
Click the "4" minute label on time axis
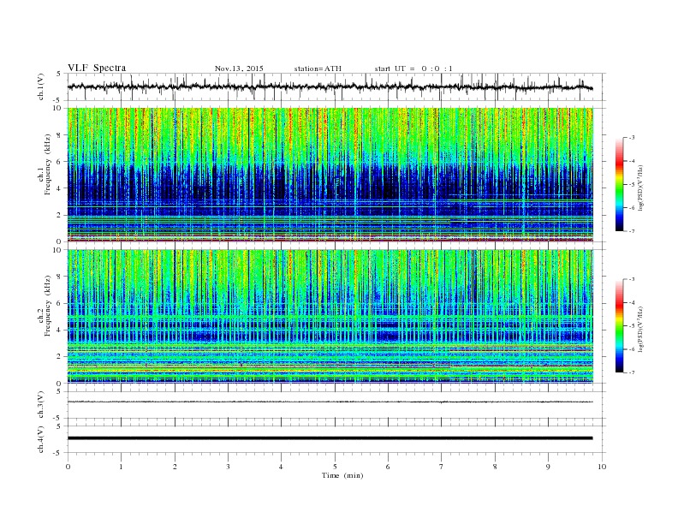281,467
